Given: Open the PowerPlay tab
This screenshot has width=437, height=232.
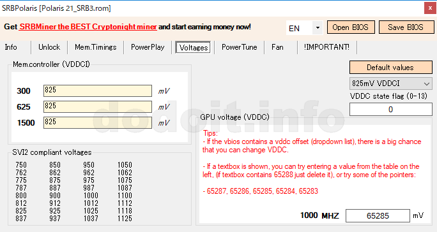Looking at the screenshot, I should [148, 47].
